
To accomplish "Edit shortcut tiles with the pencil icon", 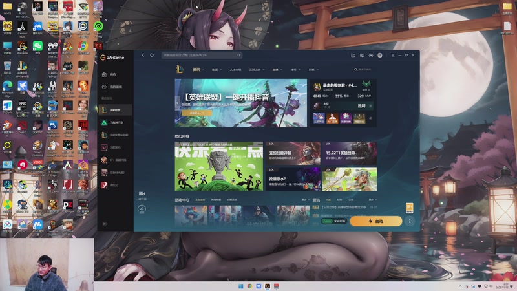I will (x=370, y=118).
